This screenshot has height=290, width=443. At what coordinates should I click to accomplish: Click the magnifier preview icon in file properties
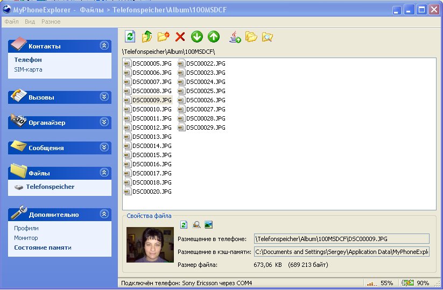coord(196,225)
